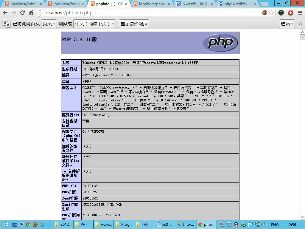
Task: Click the 12:56 clock in the taskbar
Action: point(291,225)
